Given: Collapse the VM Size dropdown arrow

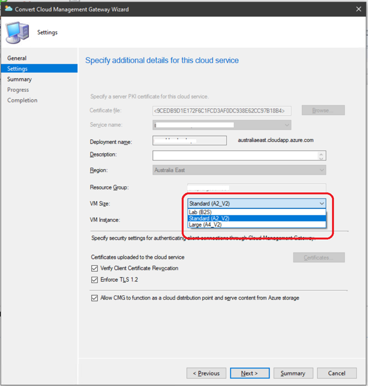Looking at the screenshot, I should click(x=321, y=204).
